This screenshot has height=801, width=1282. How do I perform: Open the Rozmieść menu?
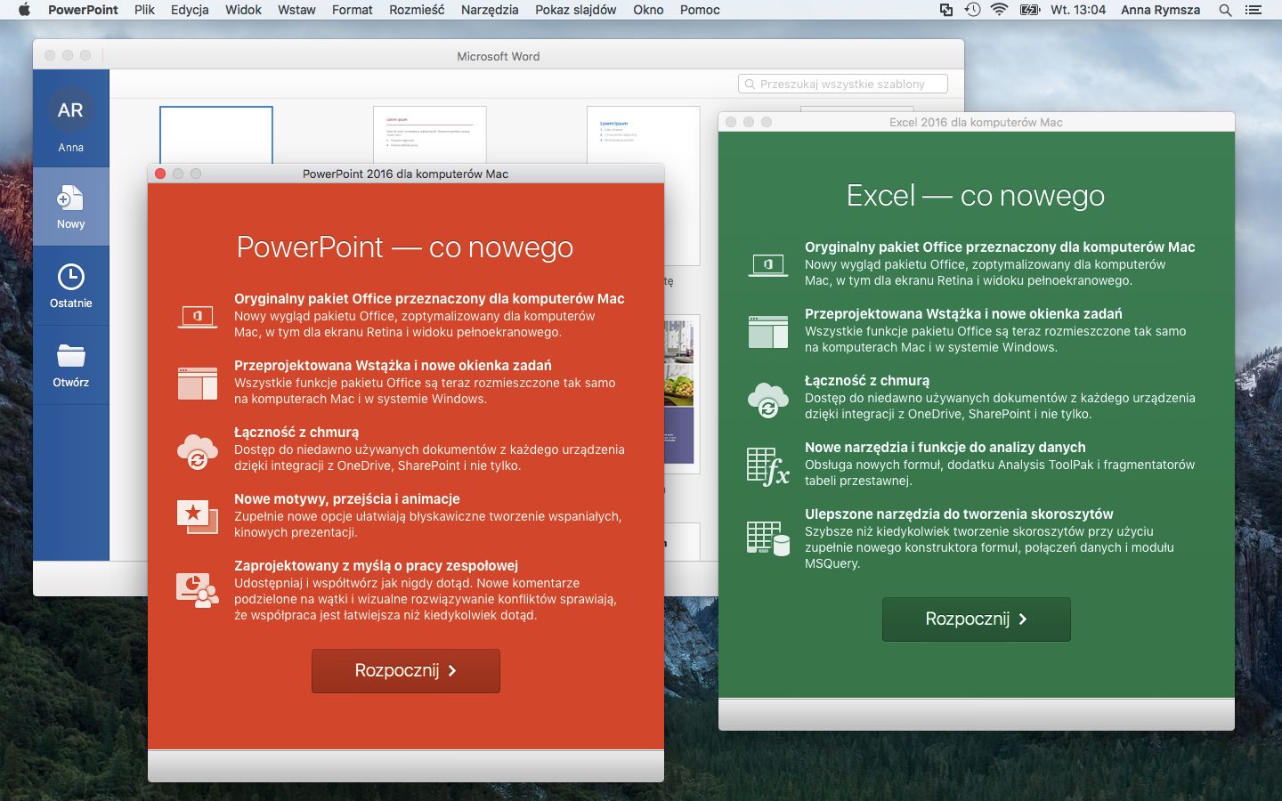pos(417,10)
